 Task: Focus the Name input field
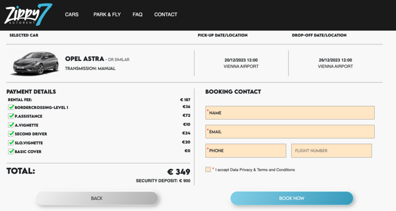290,113
